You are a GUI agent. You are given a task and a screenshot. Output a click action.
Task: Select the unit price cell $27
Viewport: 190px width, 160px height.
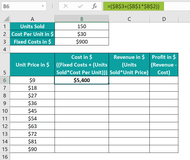[32, 95]
